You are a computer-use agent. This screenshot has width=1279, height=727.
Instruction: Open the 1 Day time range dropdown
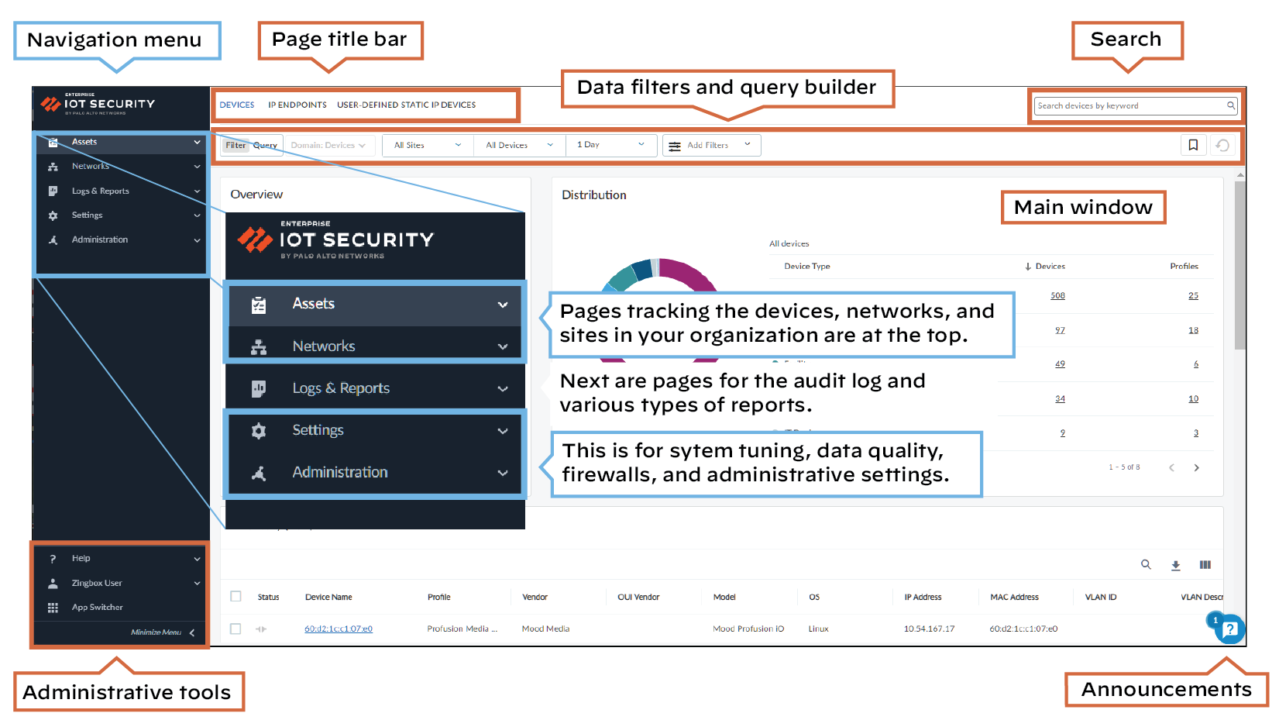(611, 145)
